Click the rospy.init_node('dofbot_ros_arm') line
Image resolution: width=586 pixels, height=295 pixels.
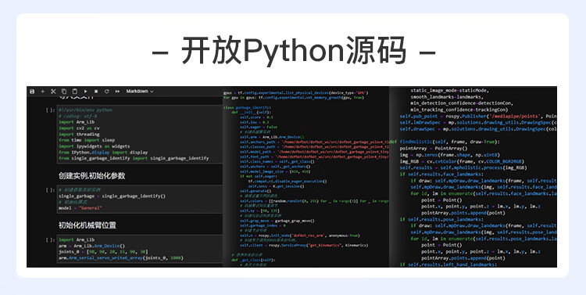tap(300, 236)
